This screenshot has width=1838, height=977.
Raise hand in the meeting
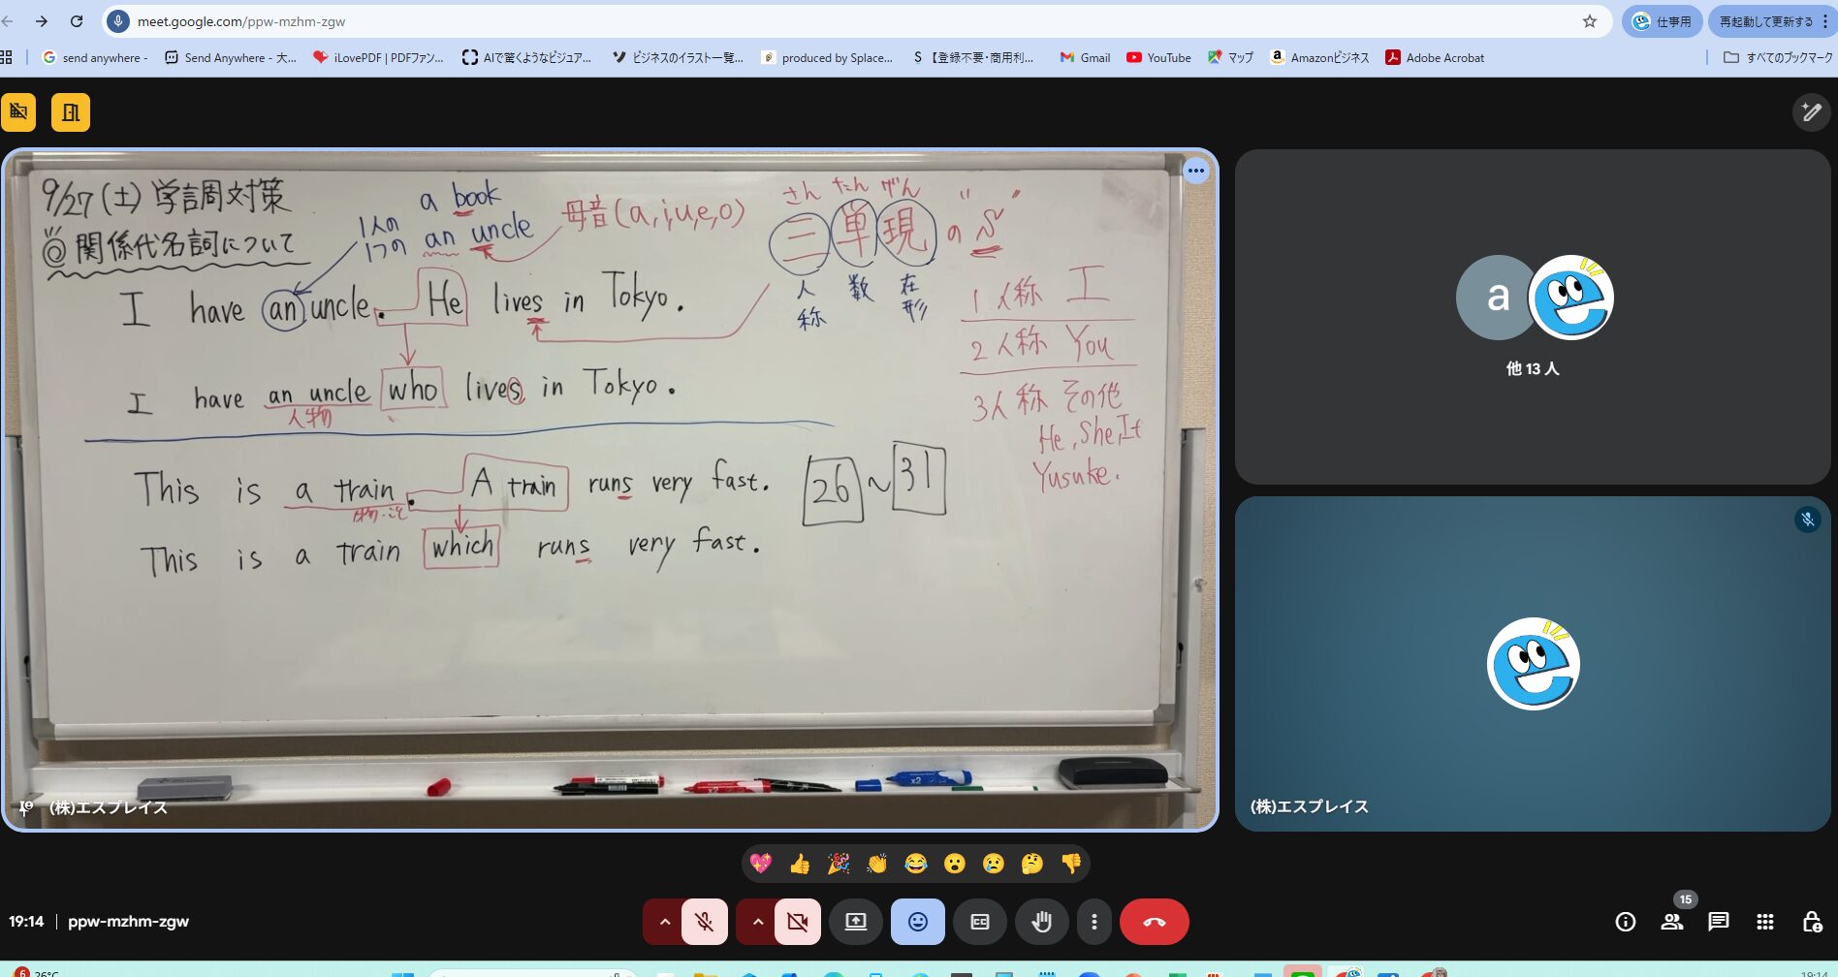[1041, 922]
